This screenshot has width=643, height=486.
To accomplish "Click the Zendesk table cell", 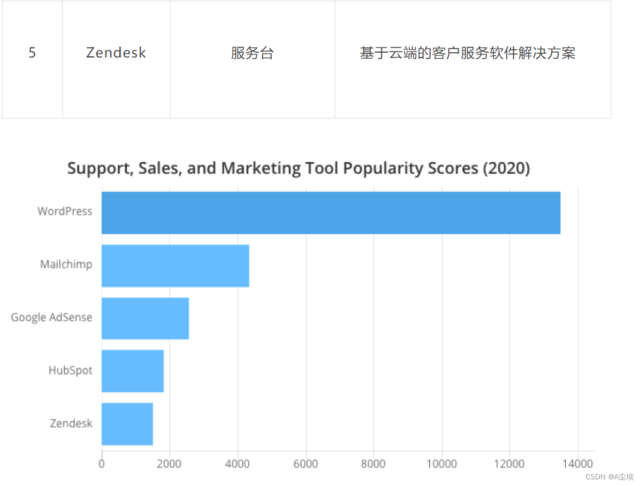I will [x=116, y=59].
